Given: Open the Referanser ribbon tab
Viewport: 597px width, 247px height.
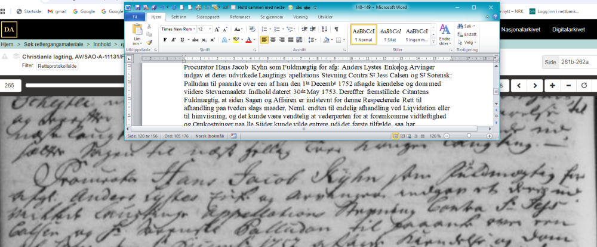Looking at the screenshot, I should [x=240, y=17].
